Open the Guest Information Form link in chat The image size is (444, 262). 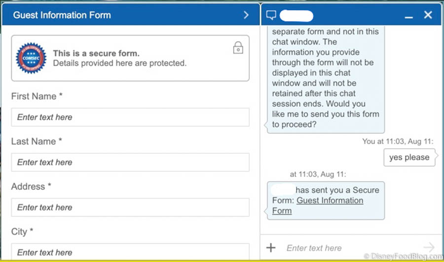(x=330, y=201)
